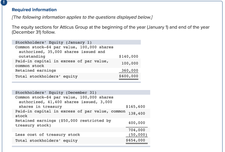Select the $140,000 common stock value
Screen dimensions: 225x152
click(x=129, y=56)
